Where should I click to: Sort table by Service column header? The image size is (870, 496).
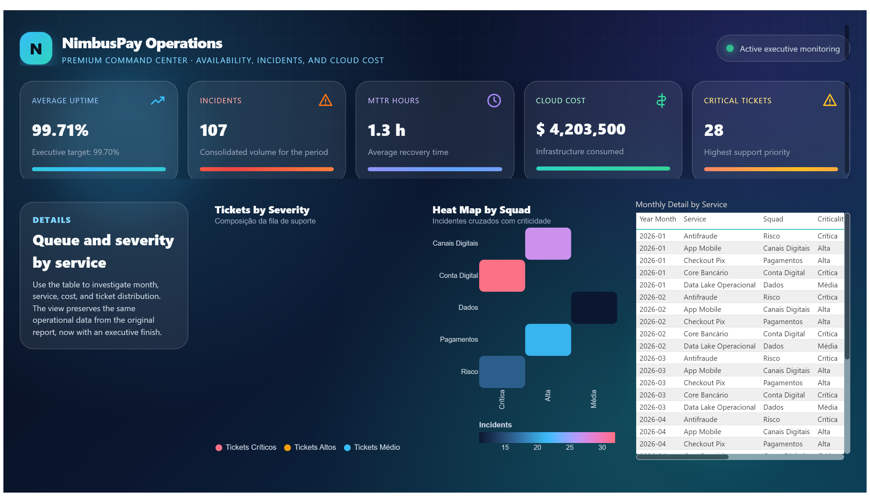[695, 219]
